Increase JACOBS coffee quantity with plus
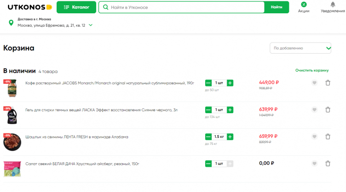The image size is (346, 192). point(230,83)
